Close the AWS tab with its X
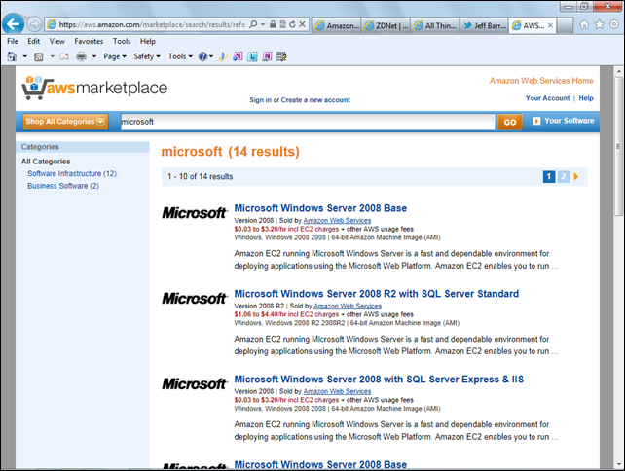The height and width of the screenshot is (471, 625). 550,25
